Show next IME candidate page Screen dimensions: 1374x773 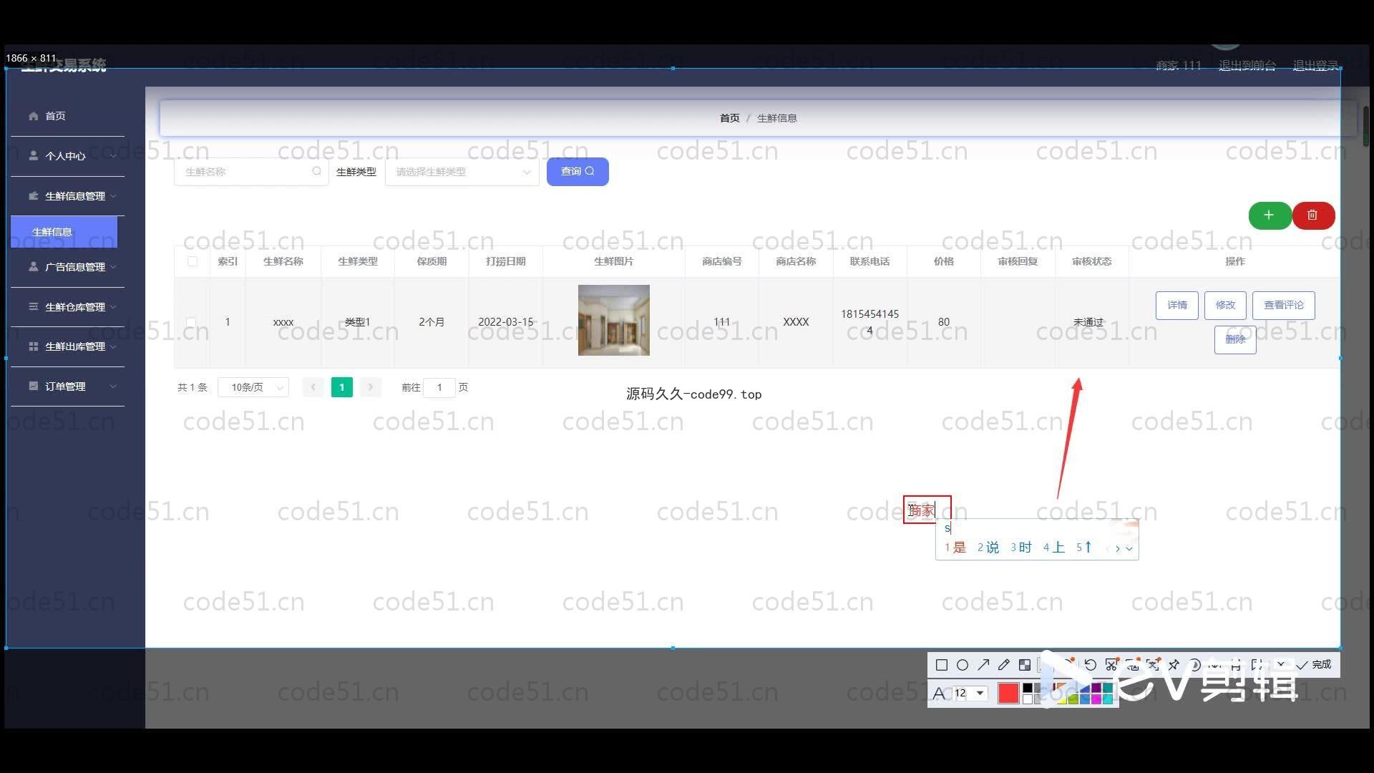[1118, 548]
